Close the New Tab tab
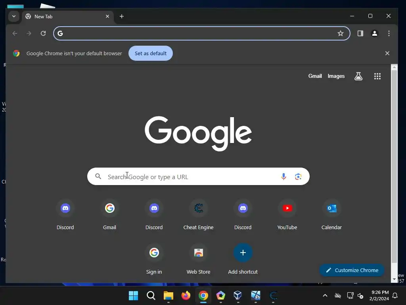 click(107, 16)
